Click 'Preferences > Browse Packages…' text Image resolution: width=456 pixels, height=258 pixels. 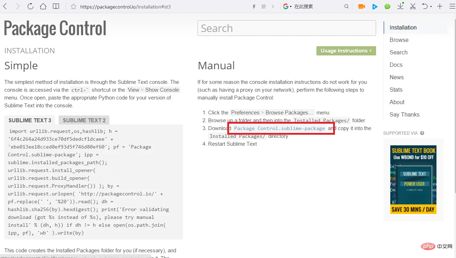click(272, 113)
